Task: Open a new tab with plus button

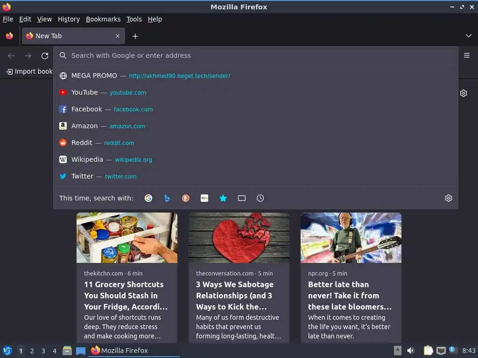Action: 135,36
